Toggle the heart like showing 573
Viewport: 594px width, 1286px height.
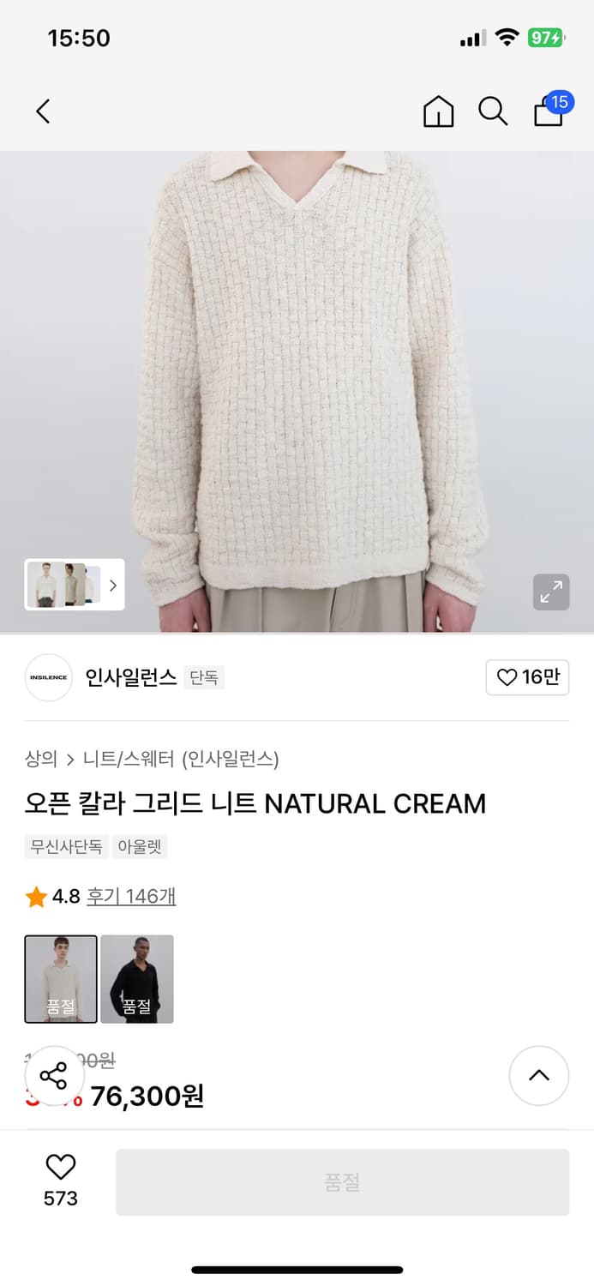click(x=60, y=1180)
